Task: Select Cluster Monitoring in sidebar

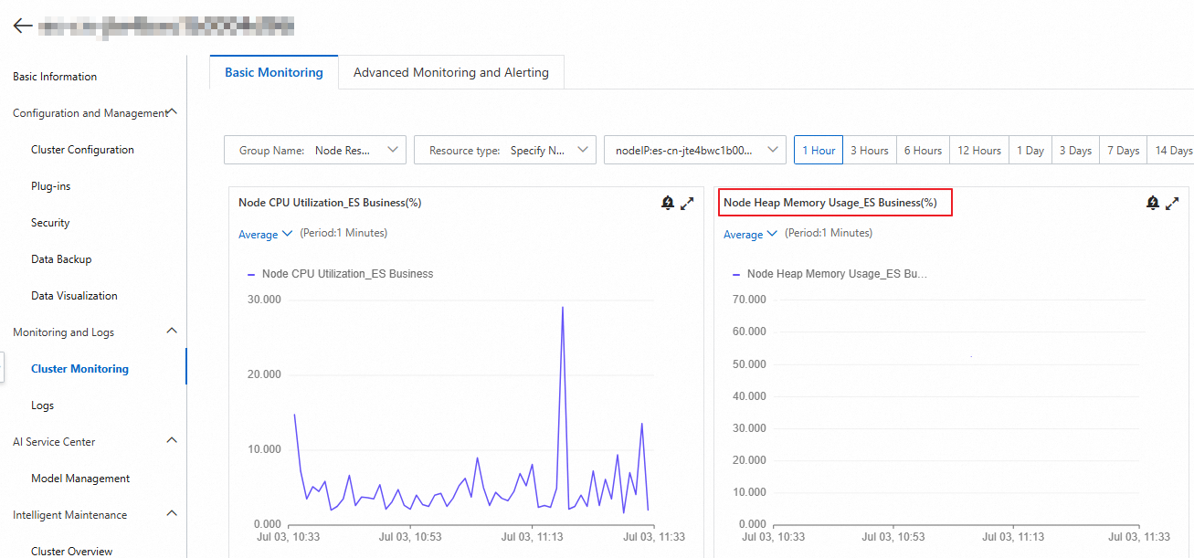Action: (x=79, y=369)
